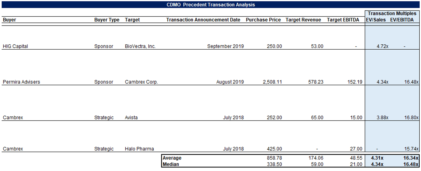Select the HIG Capital buyer cell
This screenshot has width=421, height=171.
click(15, 46)
